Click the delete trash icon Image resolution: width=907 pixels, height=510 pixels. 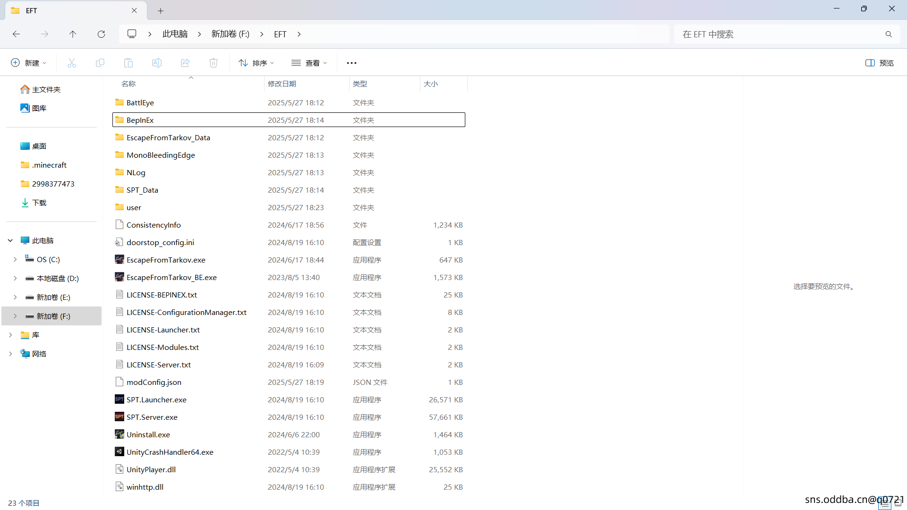[x=214, y=63]
